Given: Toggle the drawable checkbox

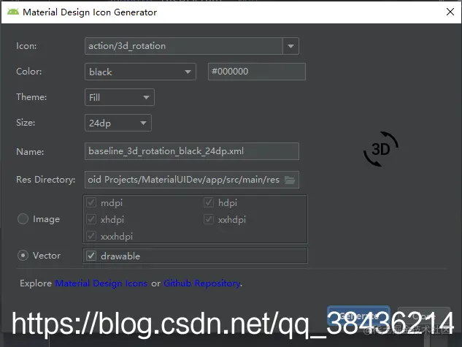Looking at the screenshot, I should (x=91, y=256).
